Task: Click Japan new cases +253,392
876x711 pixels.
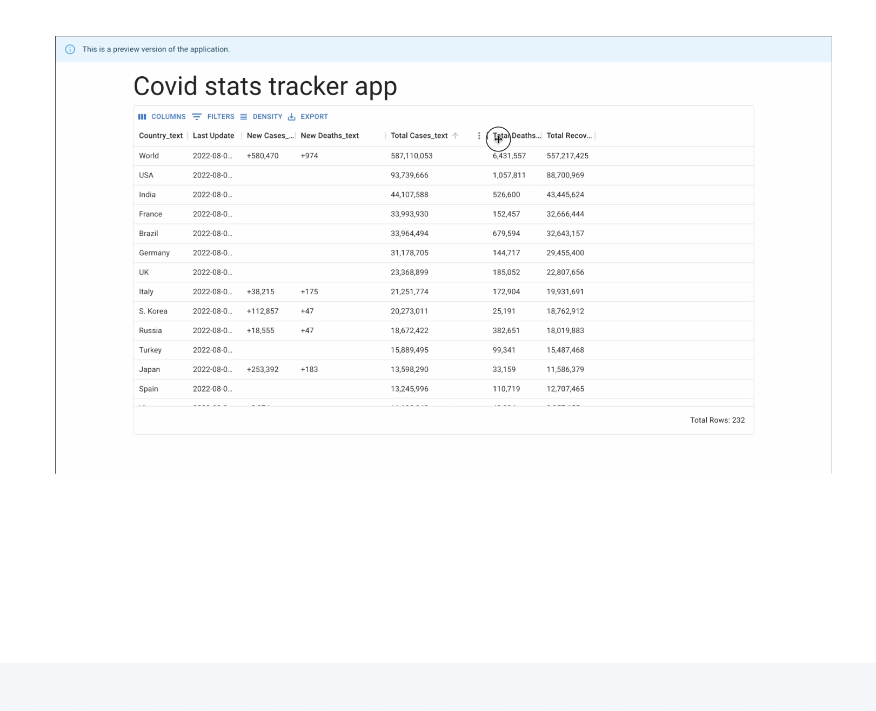Action: (263, 370)
